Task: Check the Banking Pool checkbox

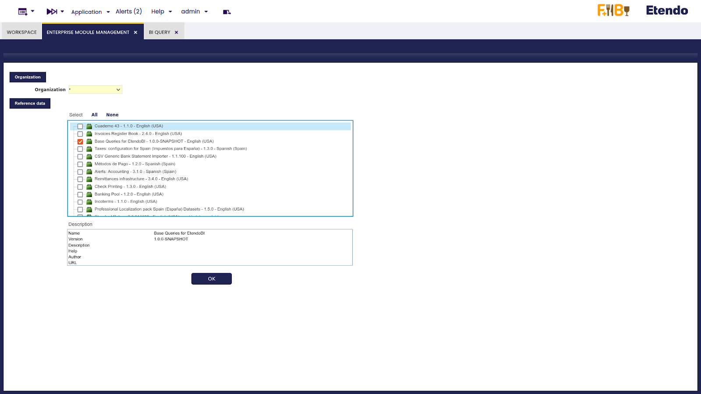Action: 80,194
